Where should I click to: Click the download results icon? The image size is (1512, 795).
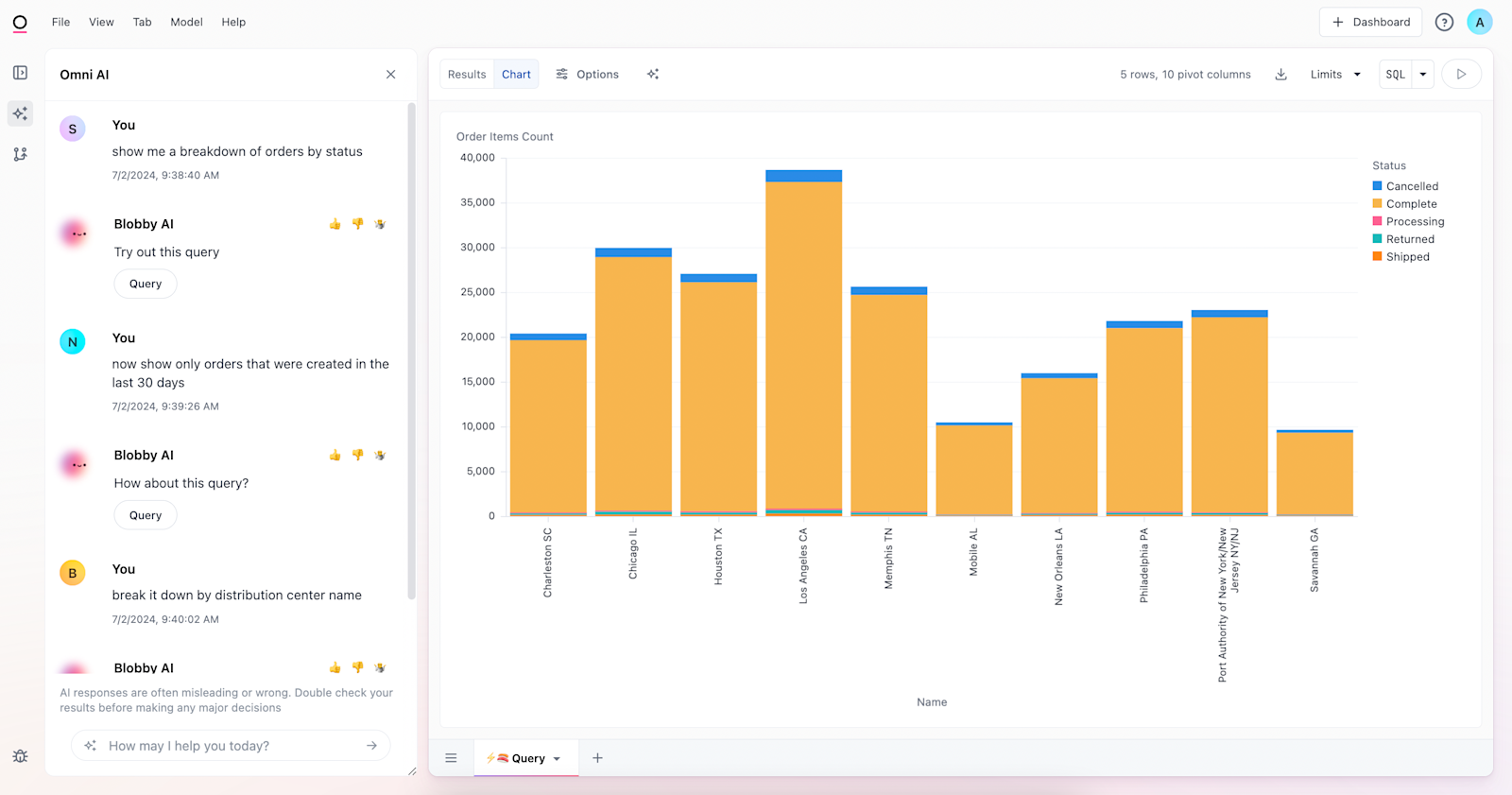[1280, 75]
